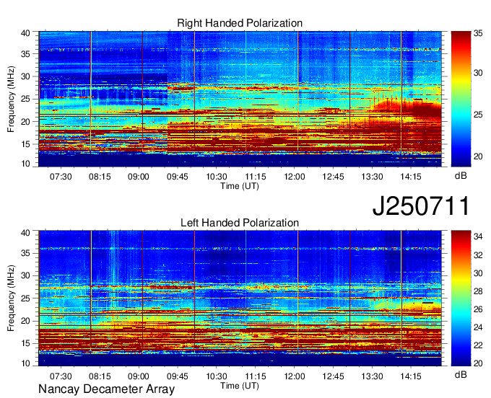Click 12:00 tick on the bottom plot
This screenshot has height=398, width=491.
pyautogui.click(x=295, y=376)
